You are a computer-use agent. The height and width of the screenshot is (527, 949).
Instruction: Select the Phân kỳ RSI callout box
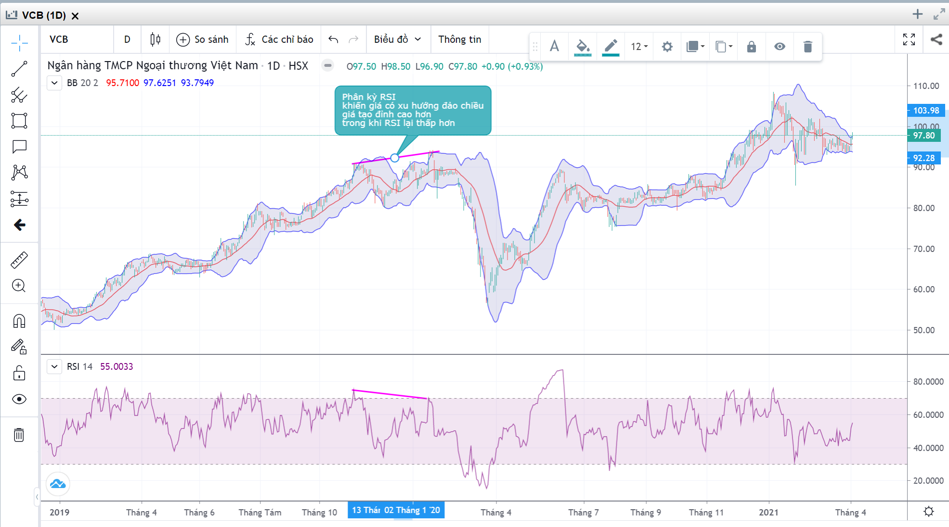[x=413, y=110]
